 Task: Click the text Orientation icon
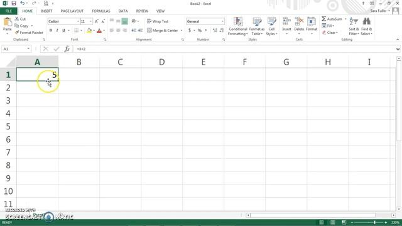(x=134, y=21)
